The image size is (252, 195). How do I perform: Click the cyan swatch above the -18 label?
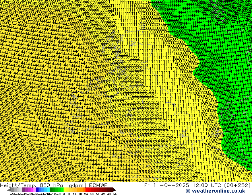coord(48,190)
